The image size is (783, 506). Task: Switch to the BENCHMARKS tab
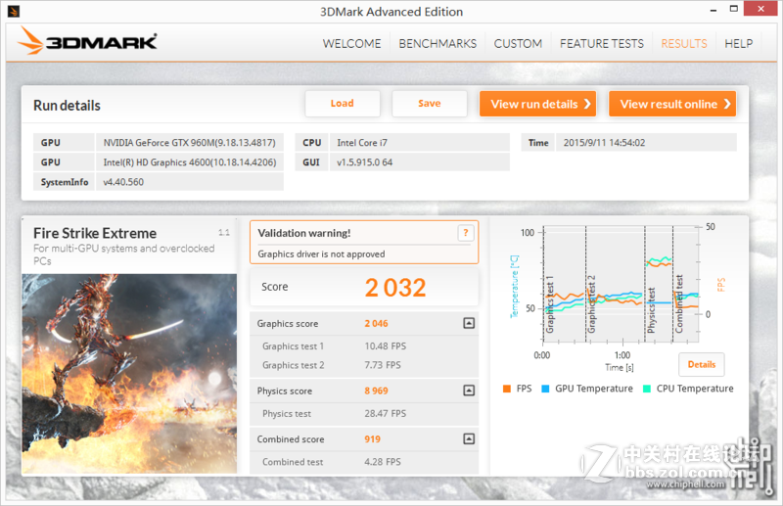tap(438, 44)
